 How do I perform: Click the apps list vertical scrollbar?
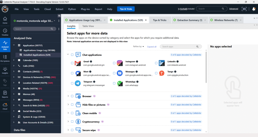(206, 67)
